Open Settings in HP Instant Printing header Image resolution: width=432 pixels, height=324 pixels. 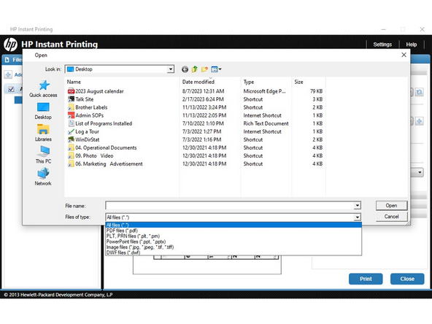point(382,45)
